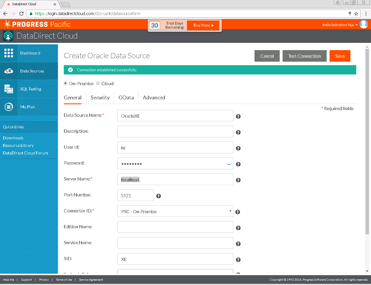Screen dimensions: 371x285
Task: Select the Cloud radio button
Action: [98, 83]
